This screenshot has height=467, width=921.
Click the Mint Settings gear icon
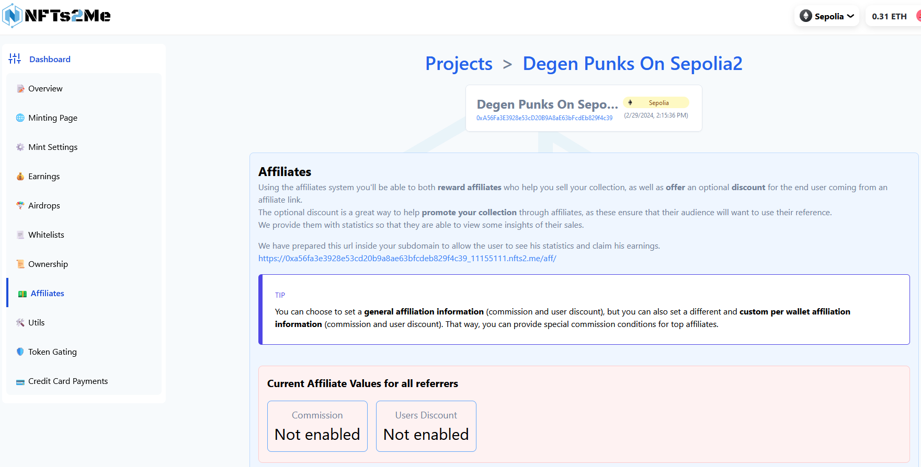[20, 147]
